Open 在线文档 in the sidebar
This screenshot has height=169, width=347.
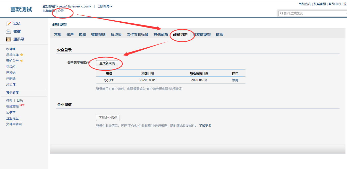[12, 106]
